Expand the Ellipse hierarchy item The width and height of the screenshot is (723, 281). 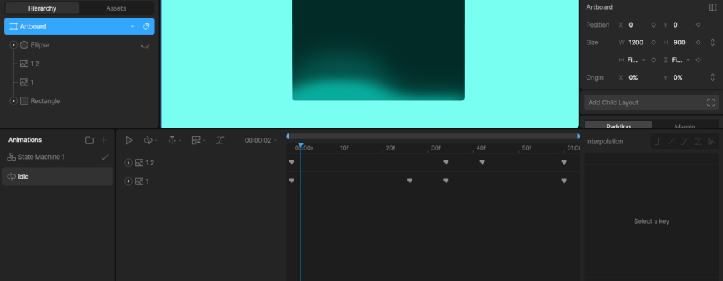pyautogui.click(x=13, y=45)
